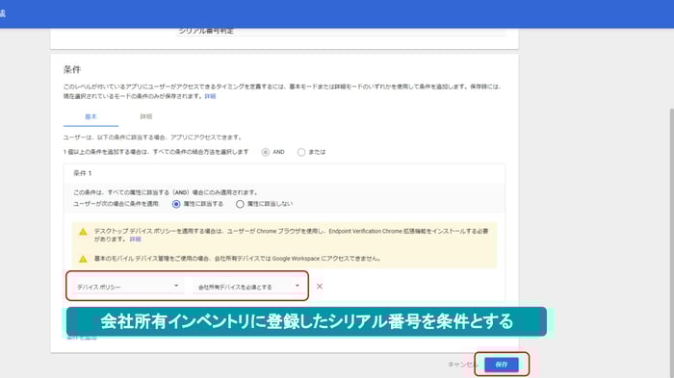Select the AND radio button
The height and width of the screenshot is (378, 674).
click(x=265, y=152)
